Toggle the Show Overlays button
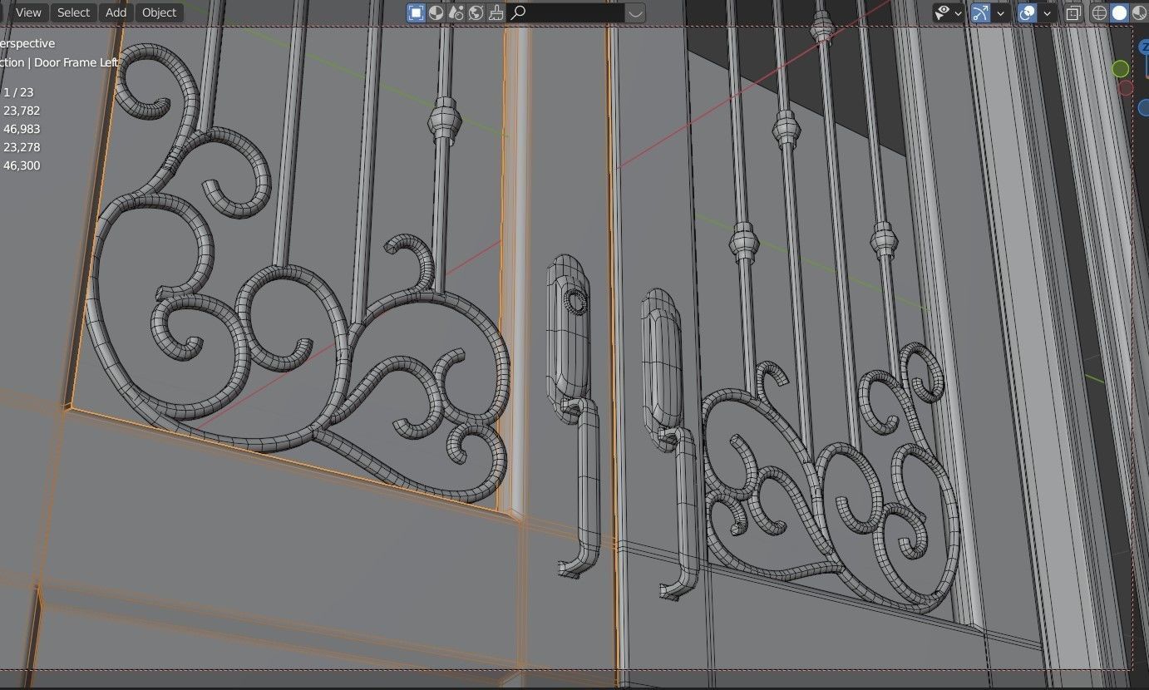This screenshot has height=690, width=1149. 1027,12
